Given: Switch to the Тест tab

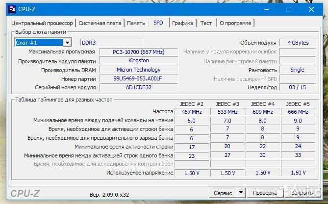Looking at the screenshot, I should coord(206,23).
